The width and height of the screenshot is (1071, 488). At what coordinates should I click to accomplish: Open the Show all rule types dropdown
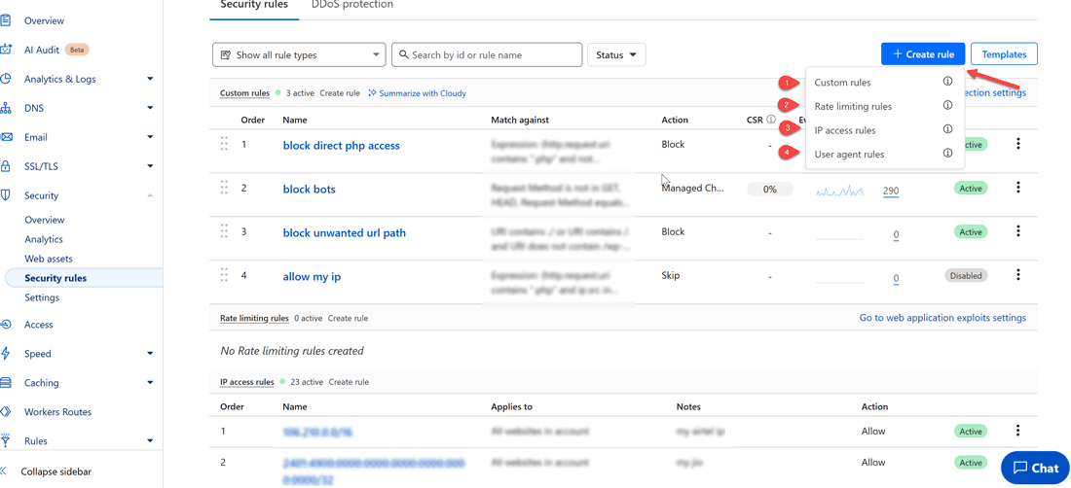point(299,54)
